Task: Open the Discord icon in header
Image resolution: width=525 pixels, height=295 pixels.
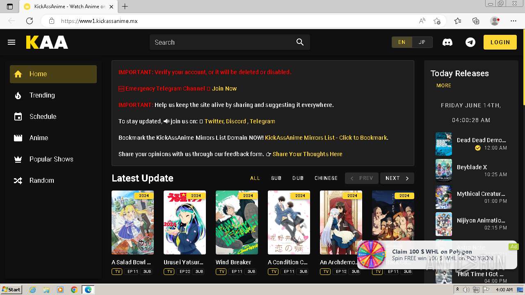Action: click(447, 42)
